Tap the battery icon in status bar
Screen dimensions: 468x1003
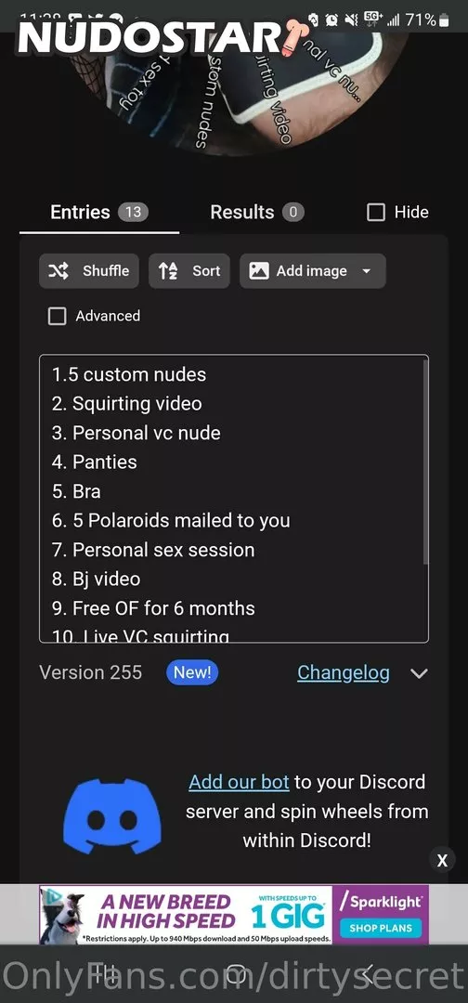click(444, 20)
